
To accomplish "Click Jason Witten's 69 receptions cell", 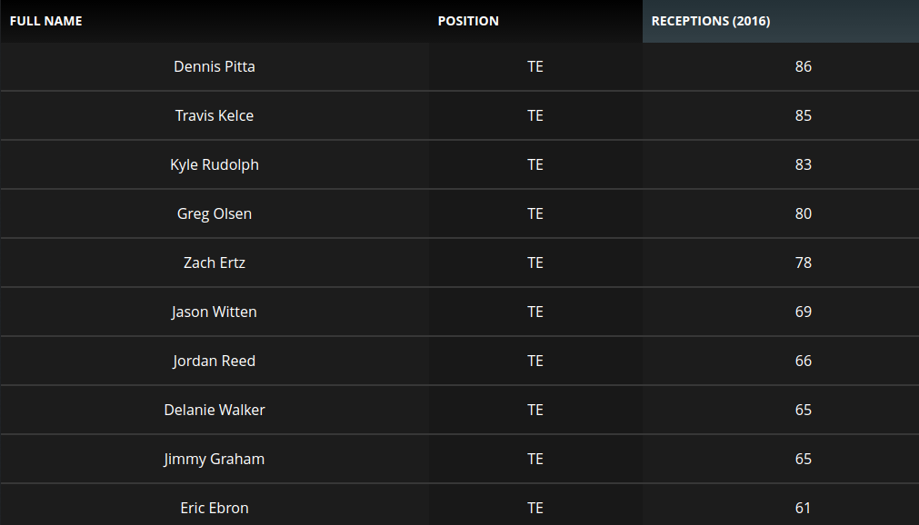I will [x=803, y=312].
